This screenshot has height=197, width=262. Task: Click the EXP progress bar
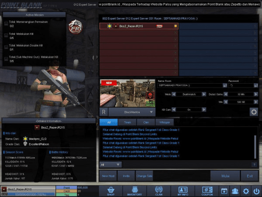[x=31, y=194]
